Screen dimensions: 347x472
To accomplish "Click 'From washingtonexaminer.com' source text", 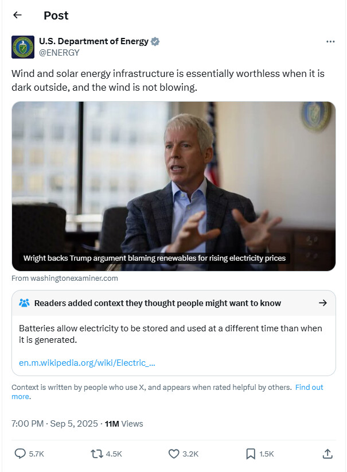I will coord(65,278).
